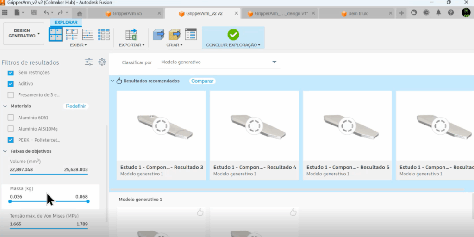Open the job status clock icon

pos(426,13)
